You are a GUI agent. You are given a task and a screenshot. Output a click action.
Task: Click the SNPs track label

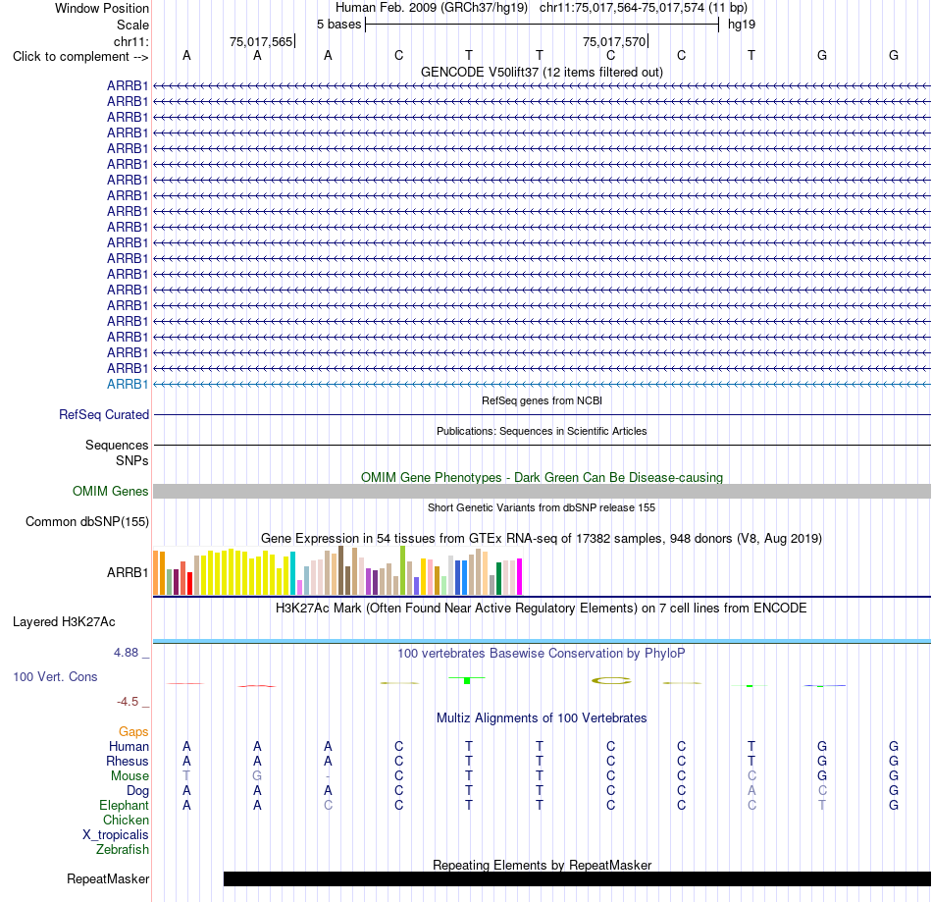point(132,460)
